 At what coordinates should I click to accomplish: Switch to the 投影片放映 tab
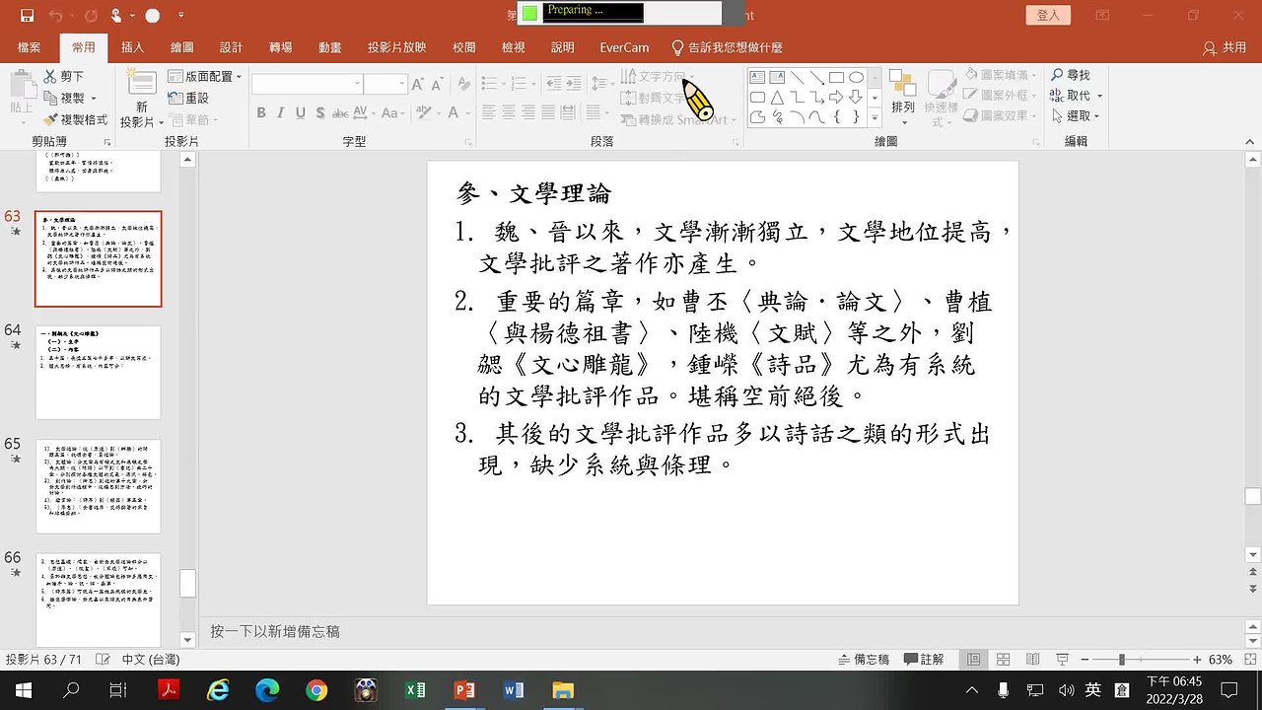(396, 47)
